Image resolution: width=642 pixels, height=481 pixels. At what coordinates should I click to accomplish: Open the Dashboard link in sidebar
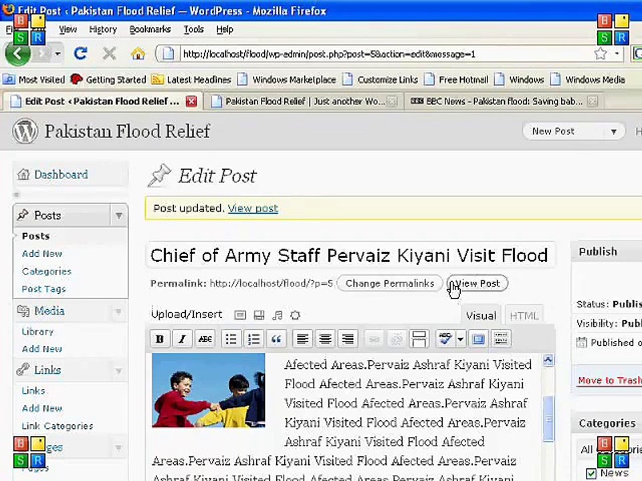click(61, 174)
